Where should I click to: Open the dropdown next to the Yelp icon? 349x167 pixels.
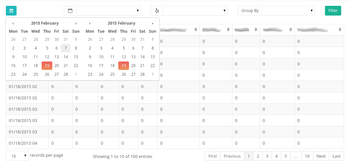click(195, 11)
